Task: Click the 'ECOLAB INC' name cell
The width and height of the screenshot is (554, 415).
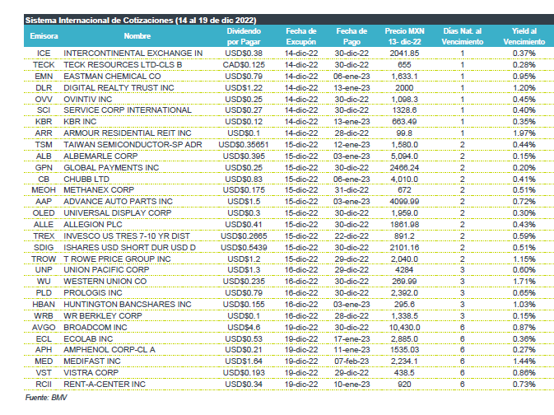Action: pyautogui.click(x=88, y=339)
